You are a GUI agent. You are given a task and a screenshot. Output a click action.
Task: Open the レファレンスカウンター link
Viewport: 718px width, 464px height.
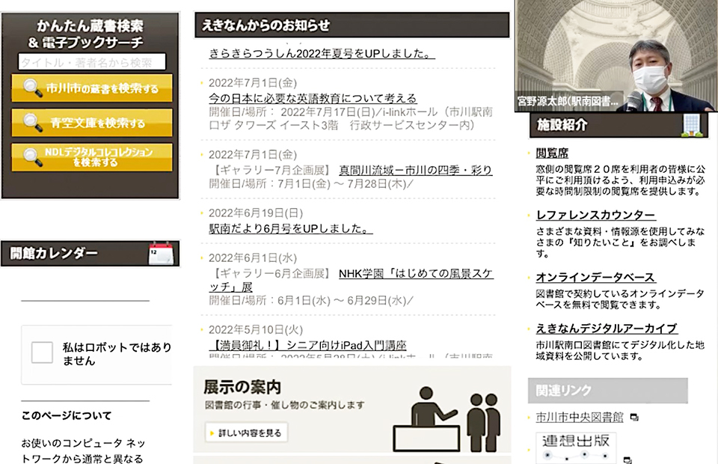point(595,216)
